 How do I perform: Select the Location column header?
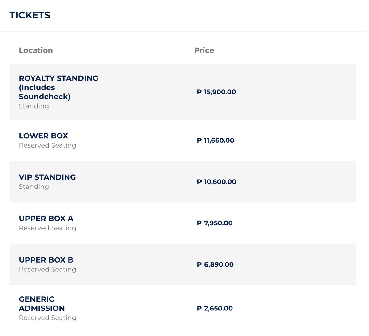coord(36,50)
